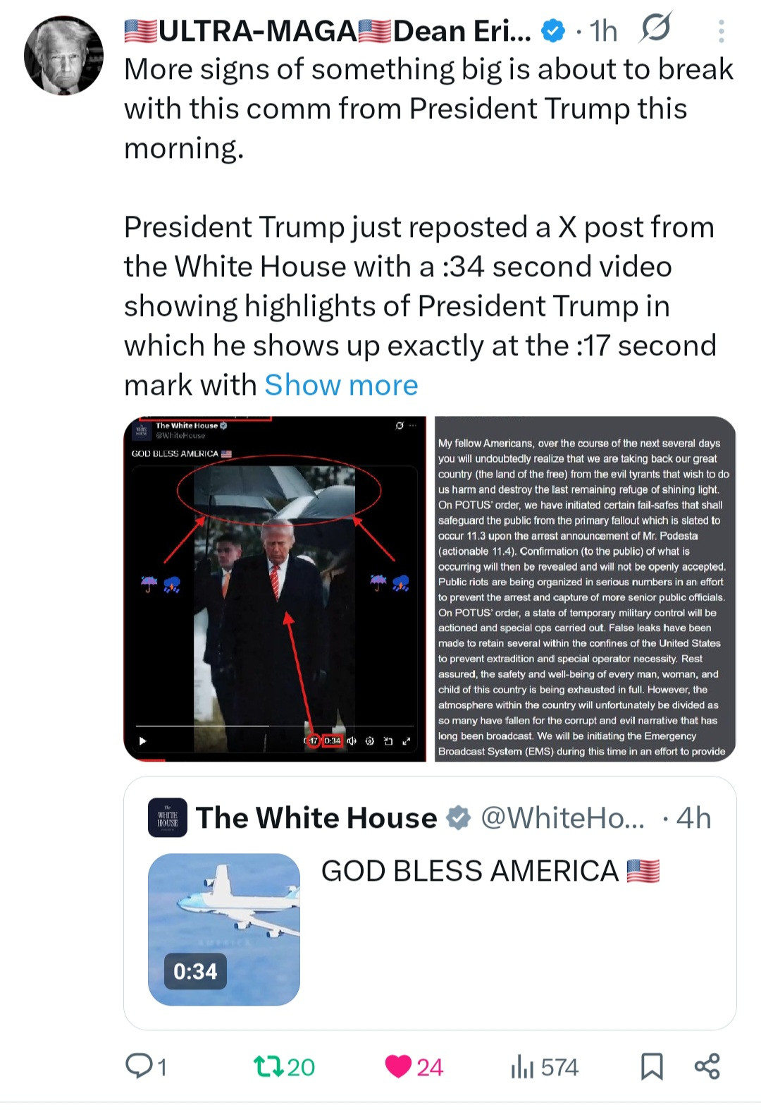
Task: Play the Air Force One video thumbnail
Action: coord(224,929)
